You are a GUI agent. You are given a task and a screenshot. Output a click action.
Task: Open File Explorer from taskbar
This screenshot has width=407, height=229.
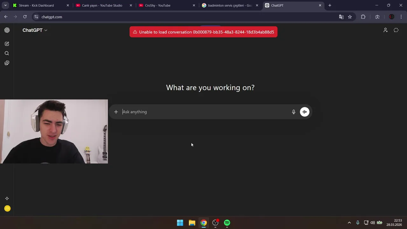tap(192, 223)
